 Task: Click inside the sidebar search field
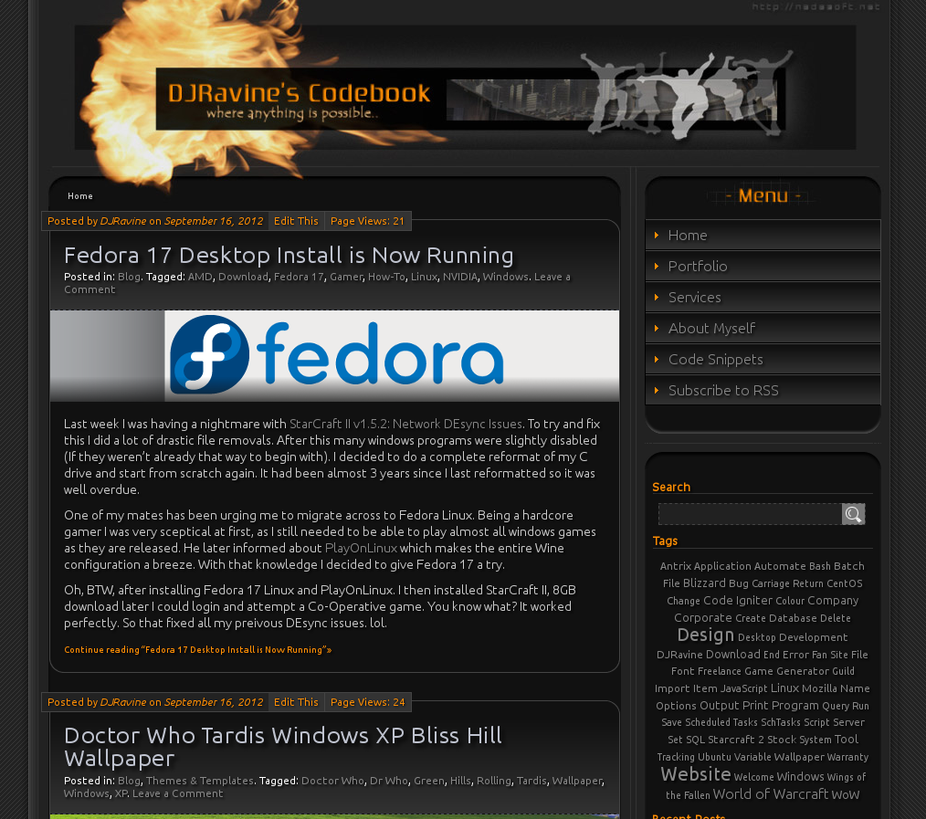click(x=749, y=514)
